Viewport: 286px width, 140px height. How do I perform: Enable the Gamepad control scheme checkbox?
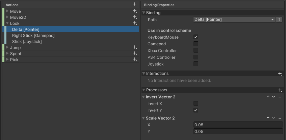click(196, 44)
